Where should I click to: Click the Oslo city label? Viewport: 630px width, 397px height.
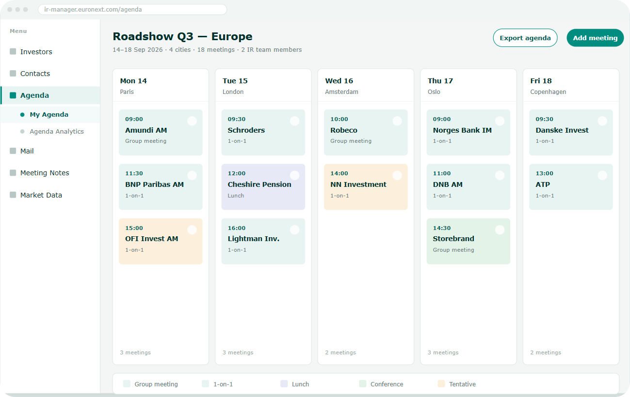(x=434, y=92)
